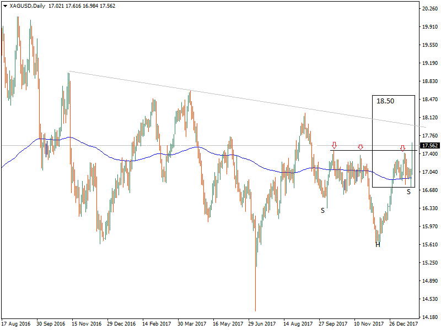Click the 19.190 price axis label
Viewport: 441px width, 330px height.
coord(430,63)
